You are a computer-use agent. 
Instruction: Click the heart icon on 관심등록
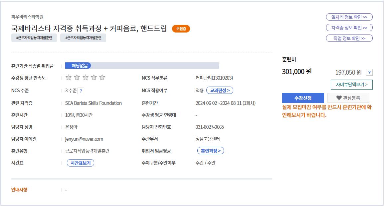339,98
